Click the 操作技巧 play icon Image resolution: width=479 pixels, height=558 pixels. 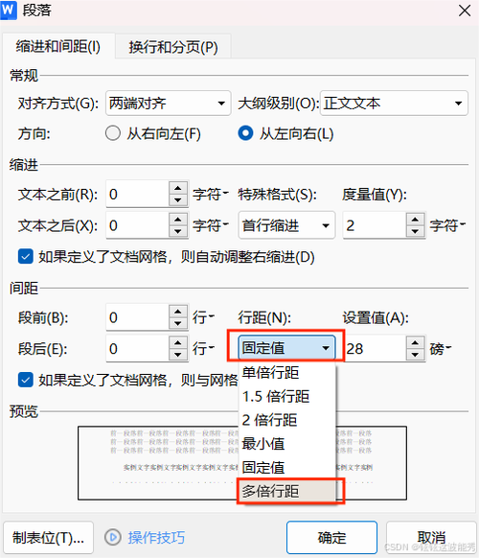tap(113, 537)
